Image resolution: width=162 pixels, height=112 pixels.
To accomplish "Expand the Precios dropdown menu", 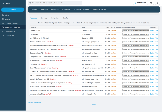I will click(x=44, y=10).
